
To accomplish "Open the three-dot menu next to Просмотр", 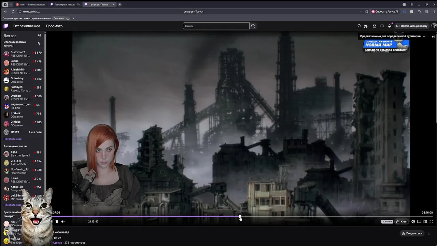I will 70,26.
